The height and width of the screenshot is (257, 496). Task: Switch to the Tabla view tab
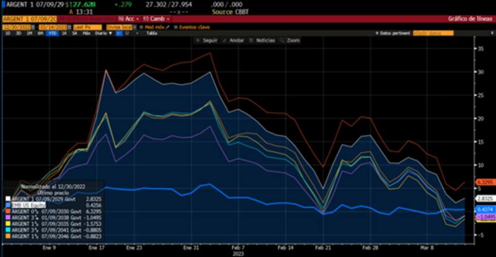[x=151, y=33]
